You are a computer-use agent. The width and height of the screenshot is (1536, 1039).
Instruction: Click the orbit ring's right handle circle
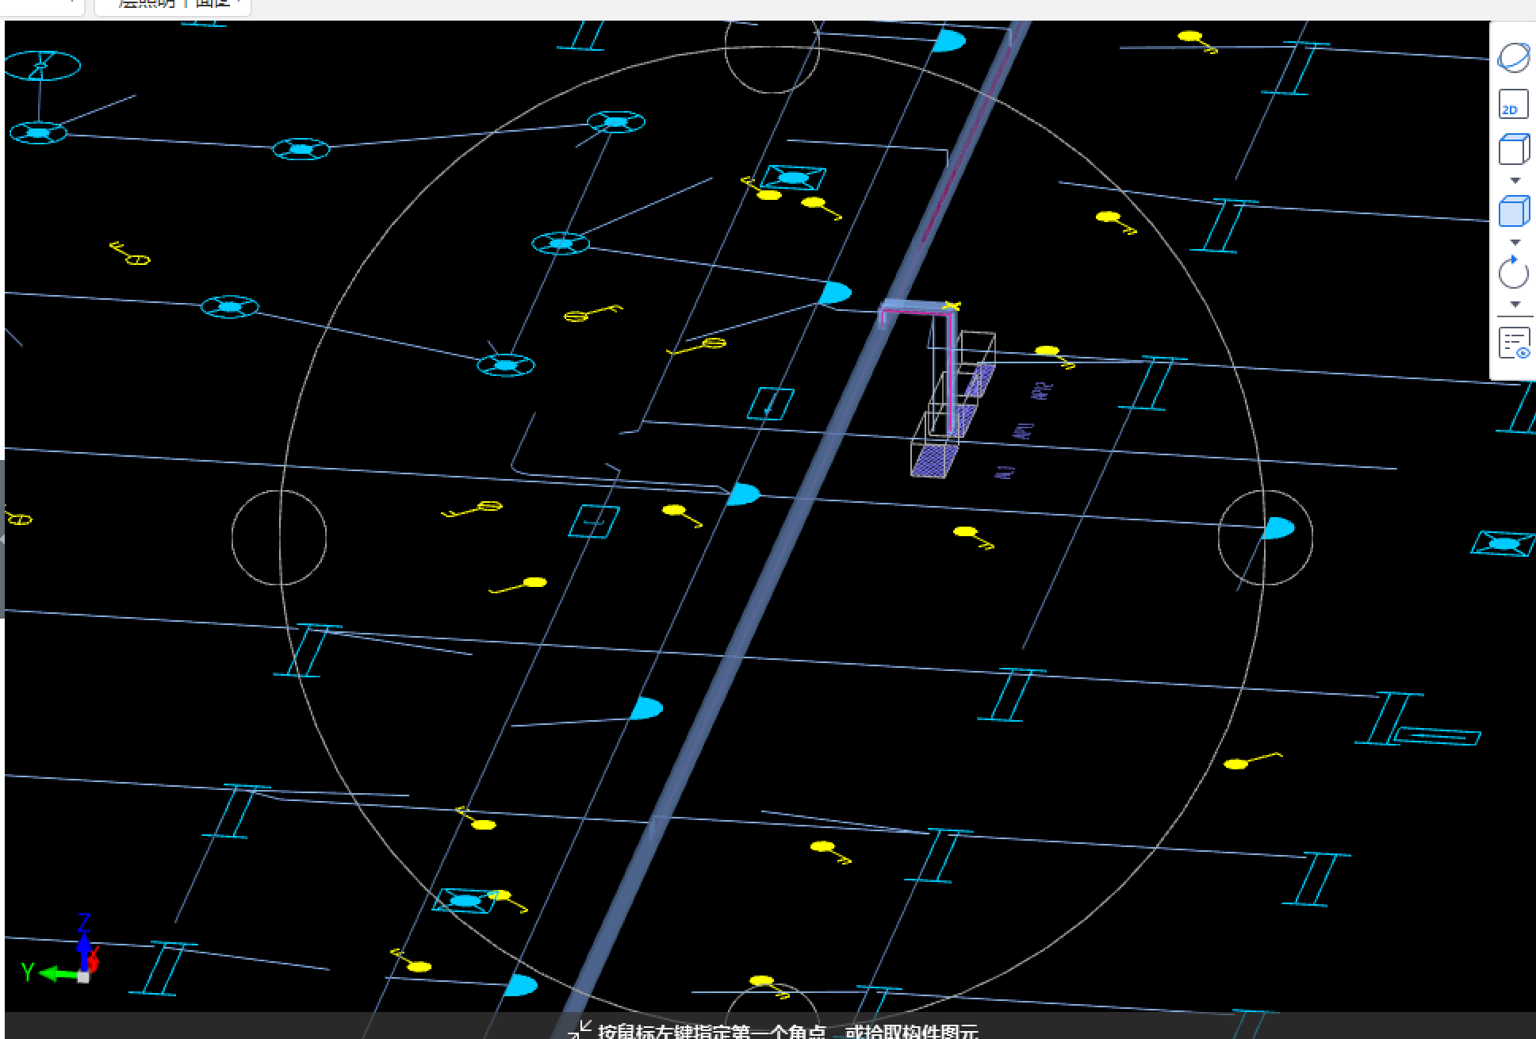[x=1265, y=538]
